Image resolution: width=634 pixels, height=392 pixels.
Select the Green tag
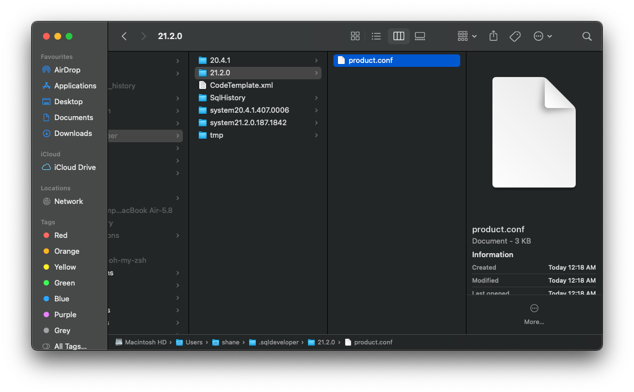[x=65, y=283]
